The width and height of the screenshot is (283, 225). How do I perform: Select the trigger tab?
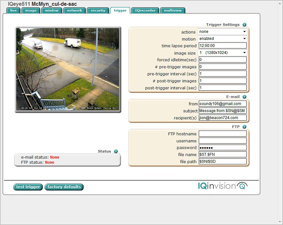coord(120,11)
